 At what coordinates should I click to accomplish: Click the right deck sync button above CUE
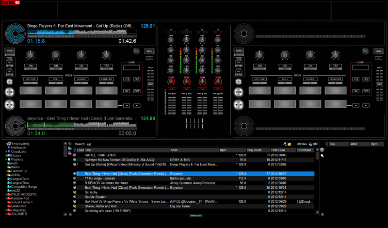(239, 81)
